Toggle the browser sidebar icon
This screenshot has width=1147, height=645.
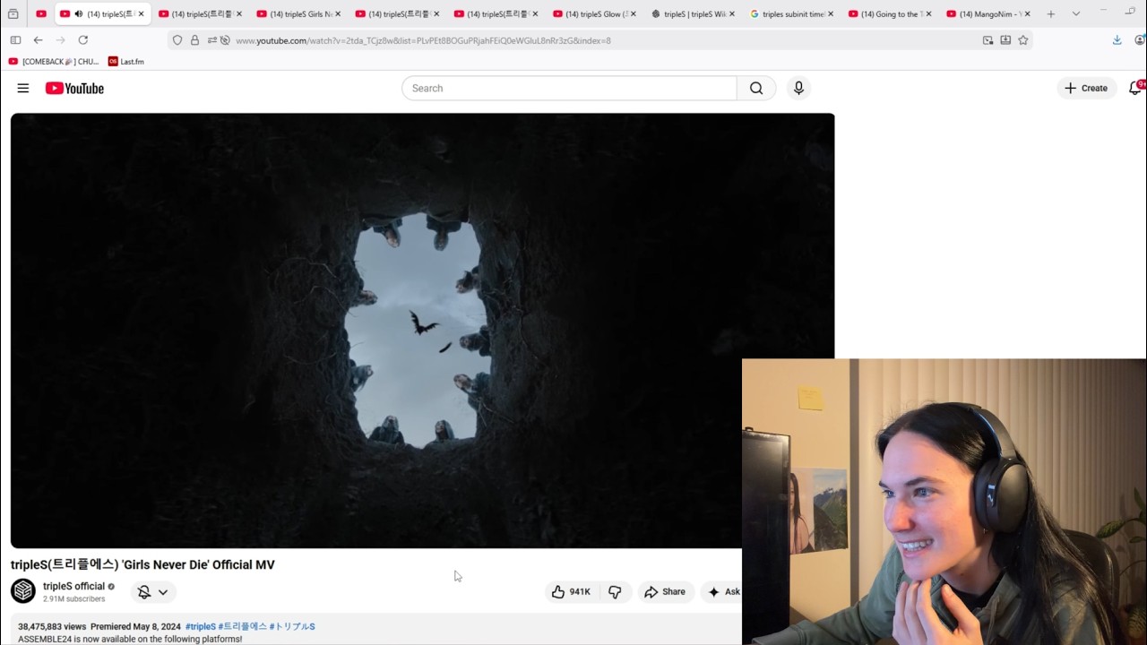tap(15, 40)
